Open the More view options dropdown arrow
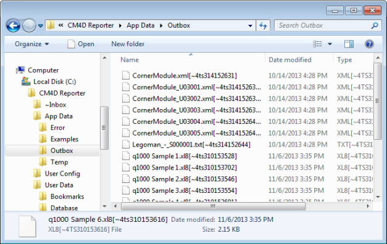387x244 pixels. [330, 44]
